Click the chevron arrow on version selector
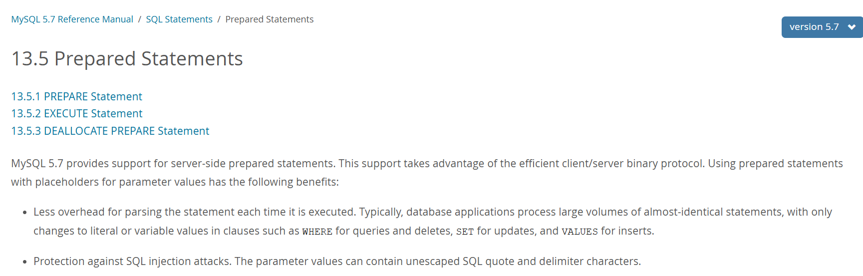This screenshot has width=863, height=276. (x=852, y=27)
